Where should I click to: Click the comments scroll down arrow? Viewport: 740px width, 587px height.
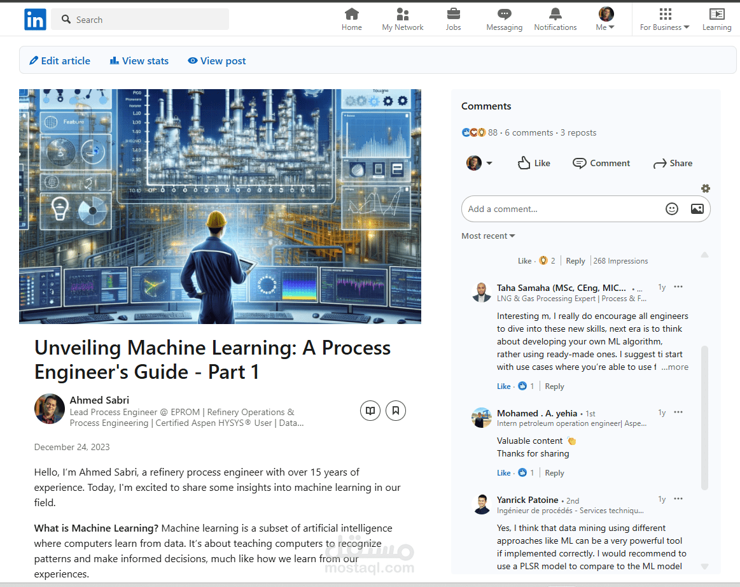click(704, 566)
